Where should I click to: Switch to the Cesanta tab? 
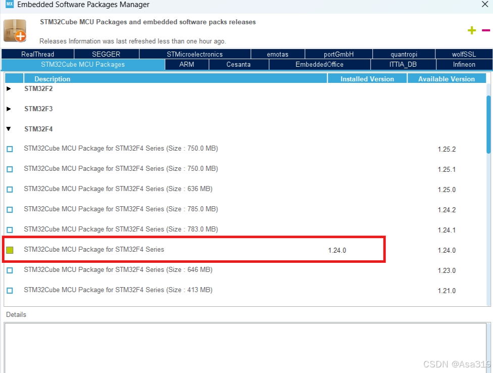238,65
